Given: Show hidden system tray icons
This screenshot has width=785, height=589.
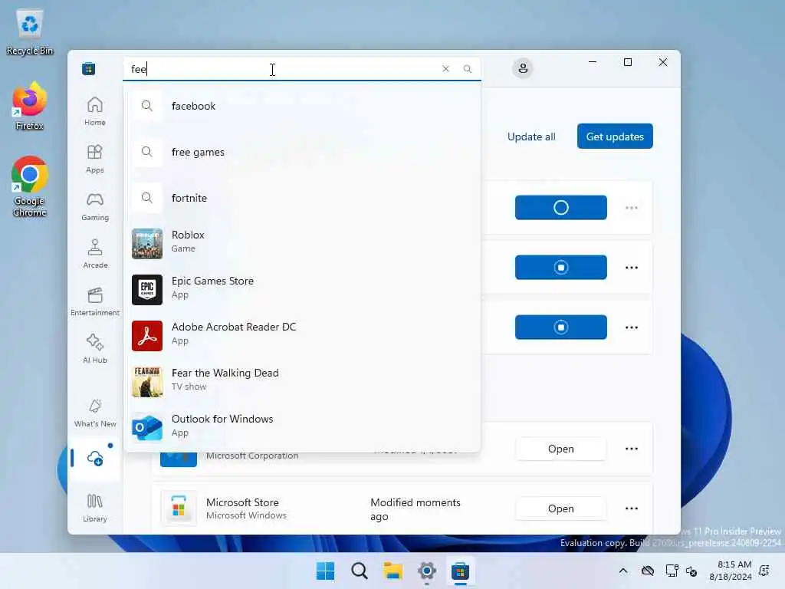Looking at the screenshot, I should click(623, 571).
